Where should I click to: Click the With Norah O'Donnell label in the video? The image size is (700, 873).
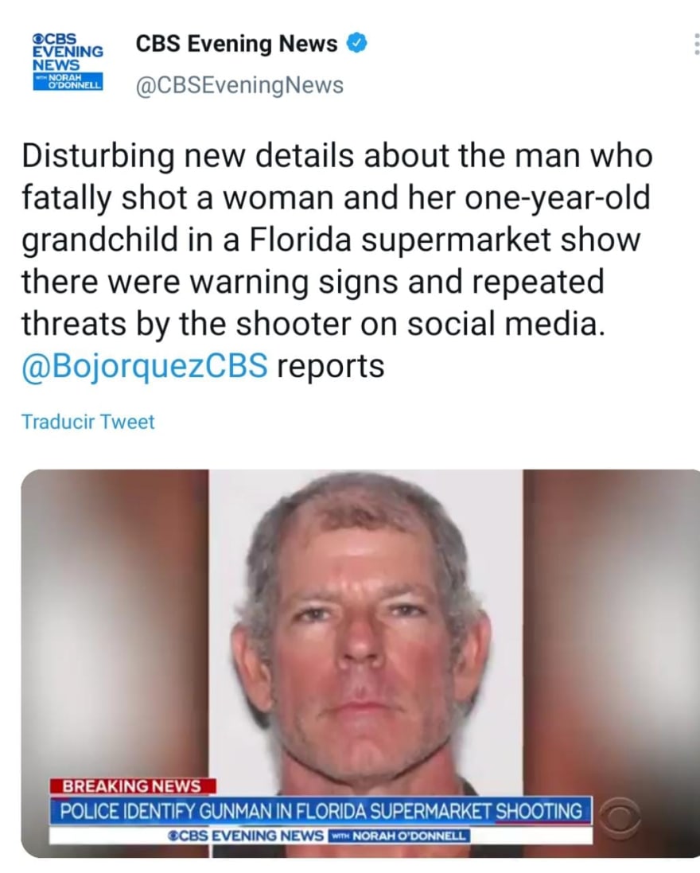(x=399, y=836)
